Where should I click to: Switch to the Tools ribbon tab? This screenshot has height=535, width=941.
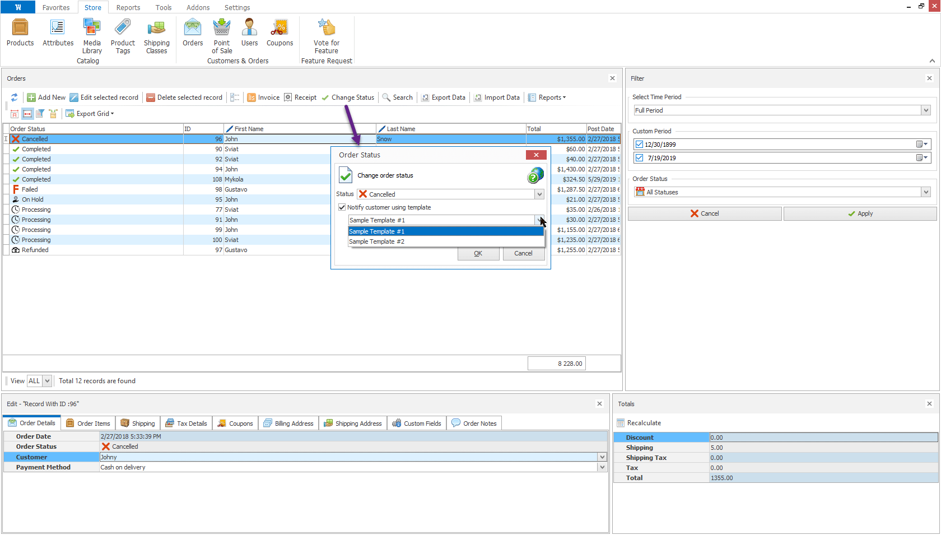click(x=164, y=7)
